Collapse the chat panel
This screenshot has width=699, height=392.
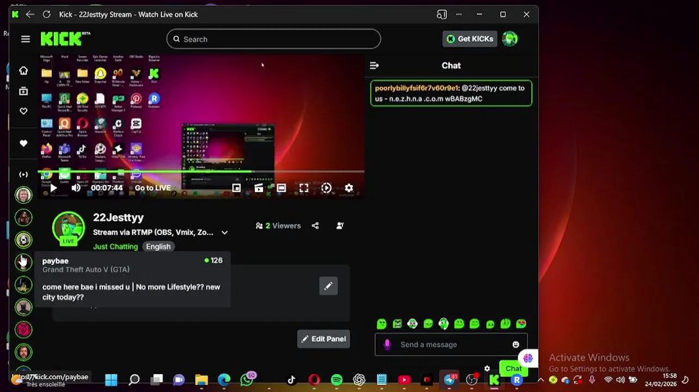coord(374,65)
